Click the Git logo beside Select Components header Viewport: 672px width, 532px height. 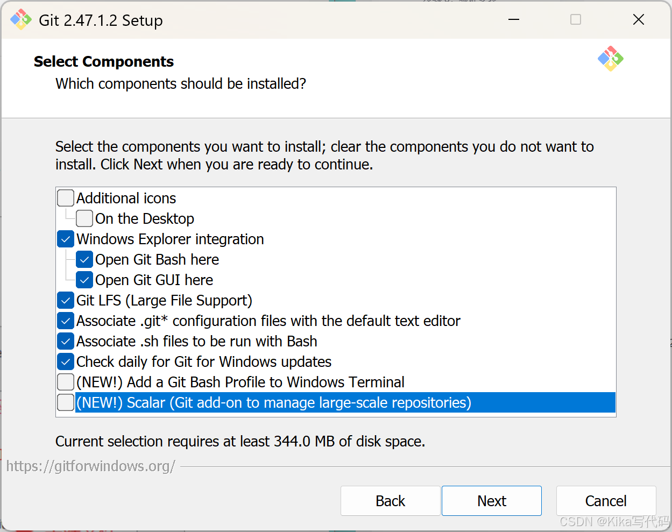(x=610, y=59)
